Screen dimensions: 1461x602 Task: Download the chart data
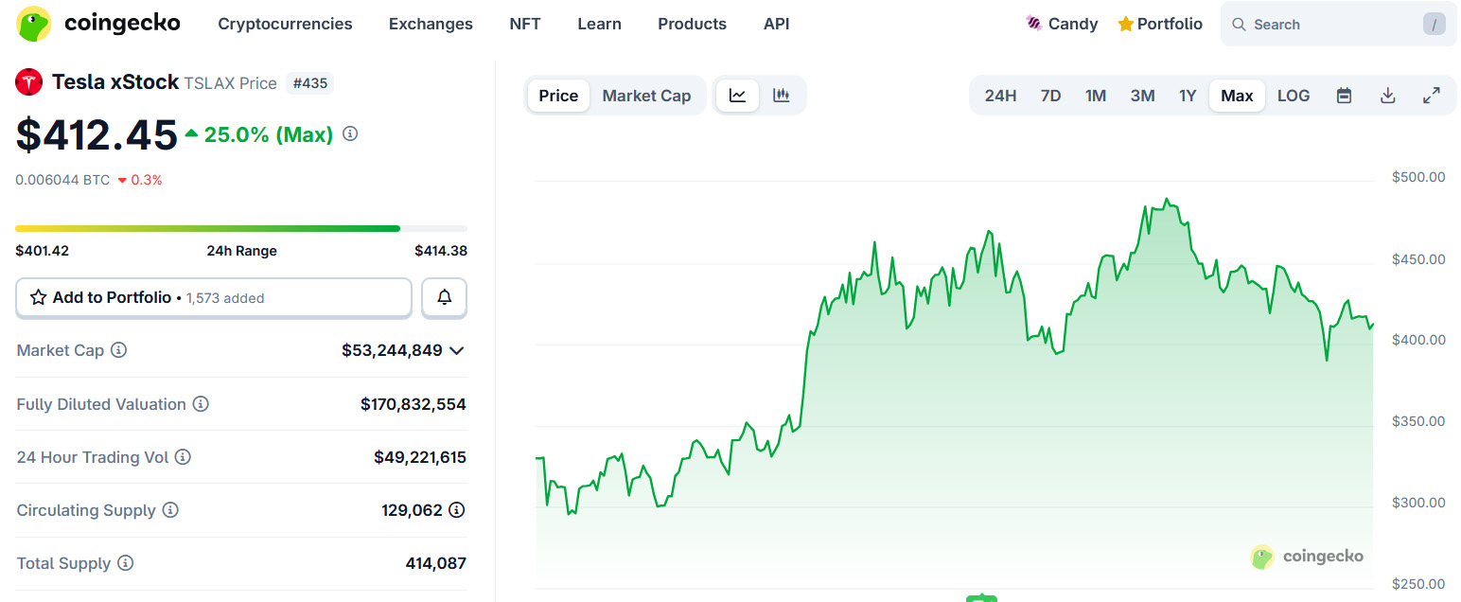1388,96
